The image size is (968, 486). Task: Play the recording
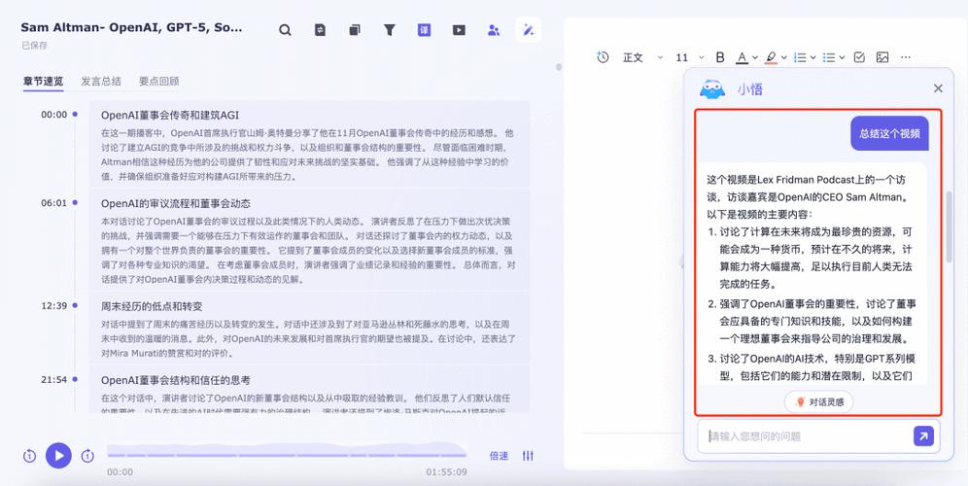pos(58,456)
